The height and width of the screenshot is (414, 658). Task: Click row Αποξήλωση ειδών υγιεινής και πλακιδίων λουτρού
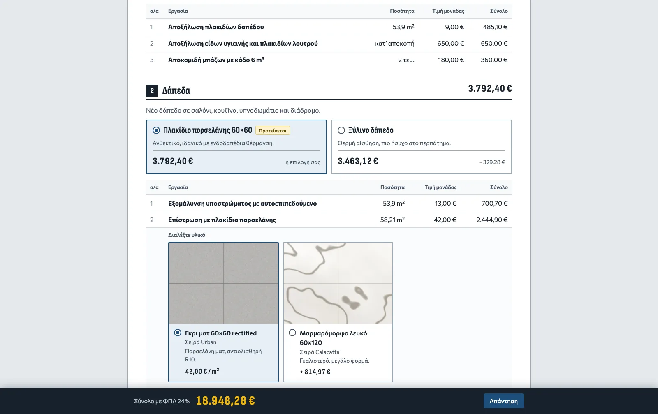(329, 43)
